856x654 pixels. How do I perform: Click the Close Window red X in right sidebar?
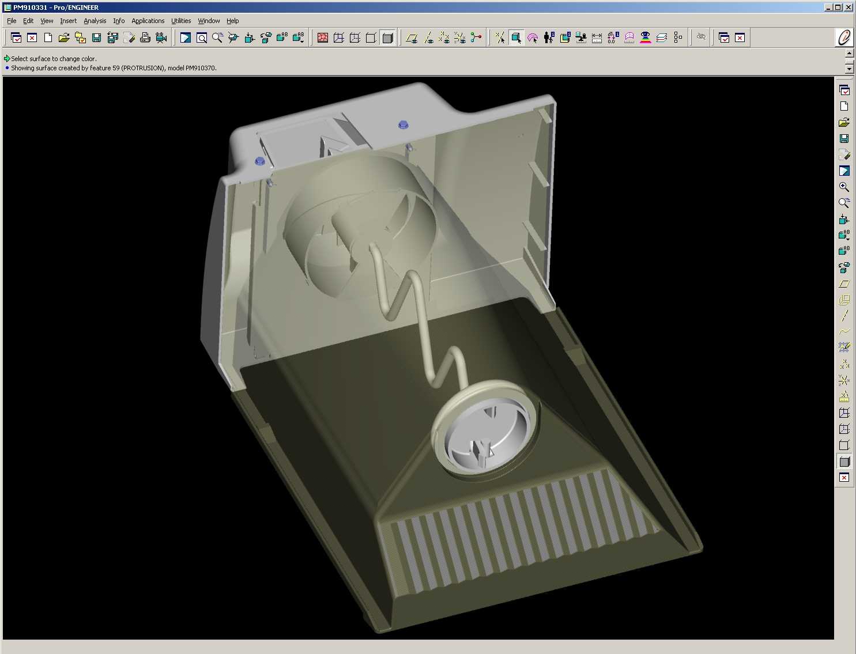844,478
